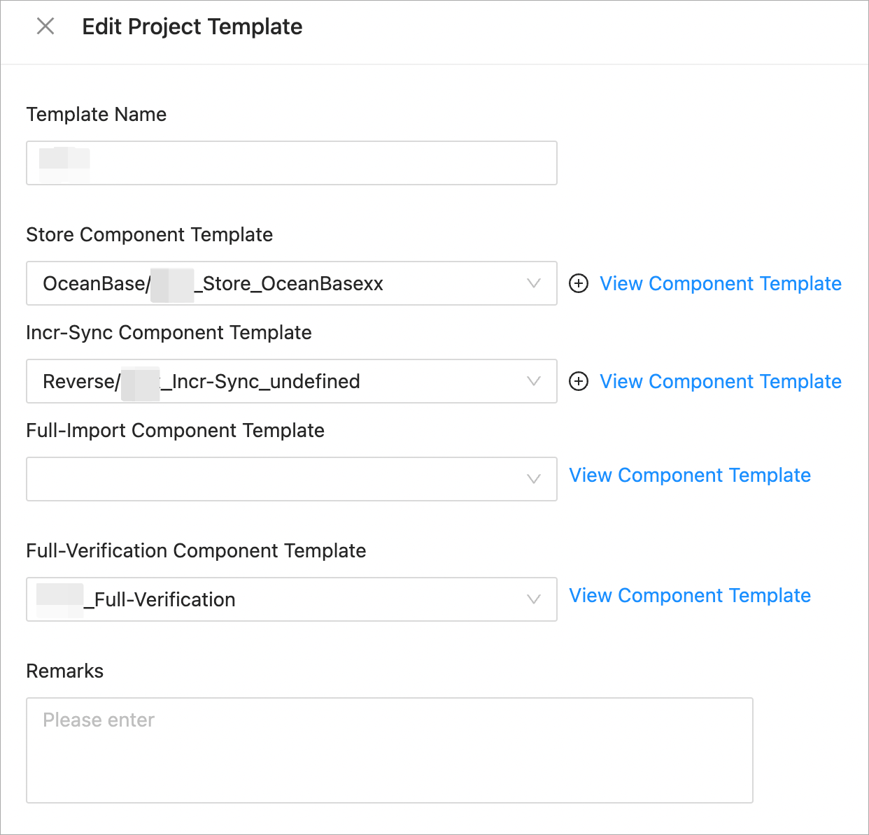View Component Template for the Full-Verification component
The width and height of the screenshot is (869, 835).
[689, 596]
